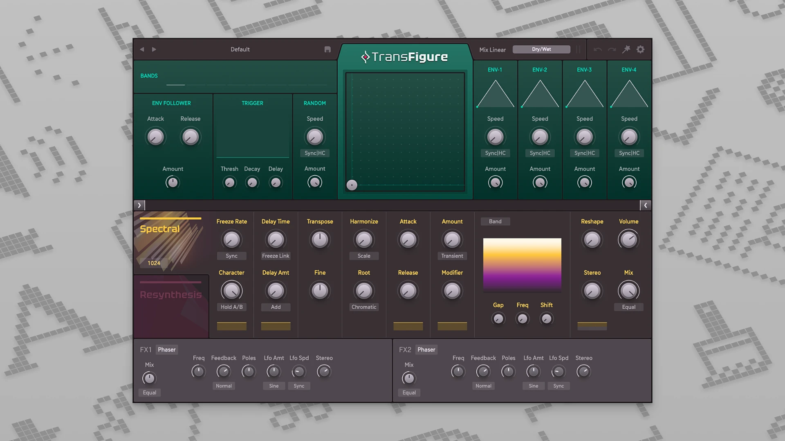
Task: Click the previous preset arrow
Action: 142,49
